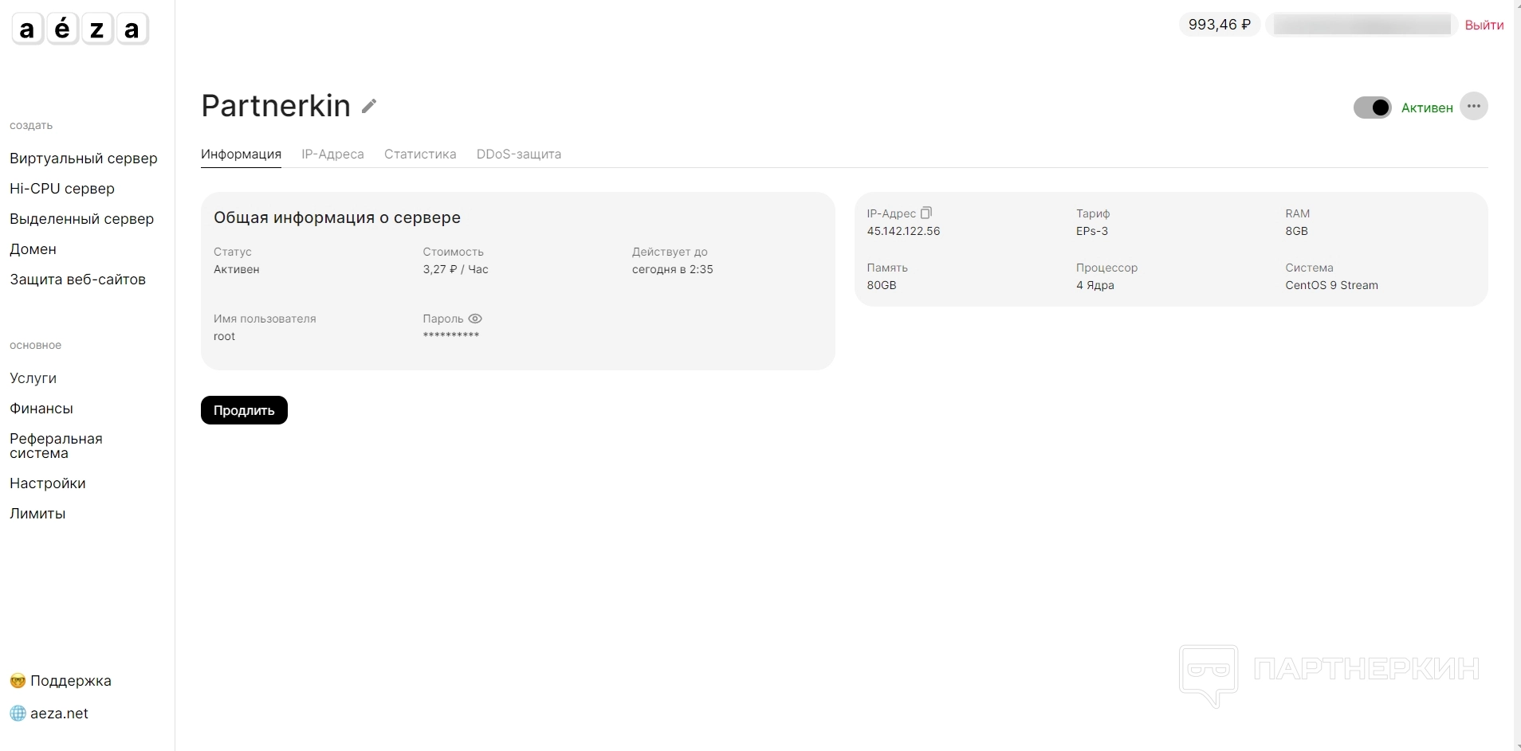Open the three-dots server actions menu
Image resolution: width=1521 pixels, height=751 pixels.
coord(1473,107)
